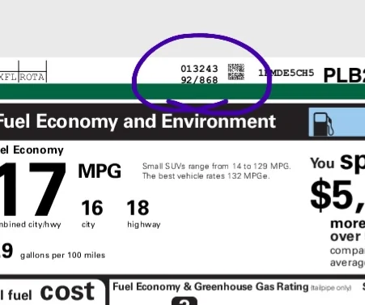Click the best vehicle rates 132 MPGe line

206,176
